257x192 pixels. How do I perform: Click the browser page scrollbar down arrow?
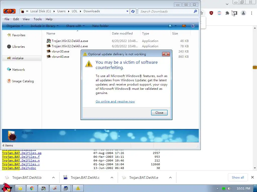(255, 168)
